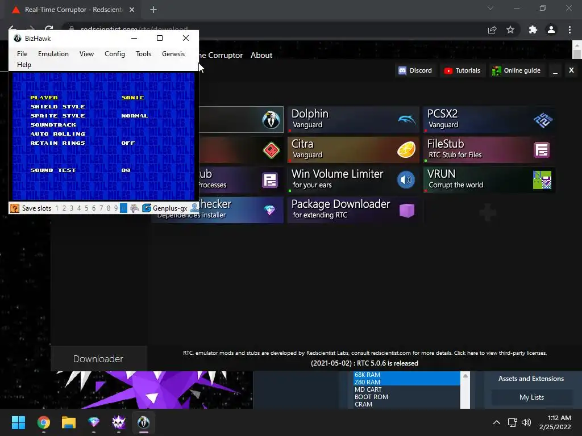Screen dimensions: 582x436
Task: Click the Citra orange slice icon
Action: click(x=406, y=150)
